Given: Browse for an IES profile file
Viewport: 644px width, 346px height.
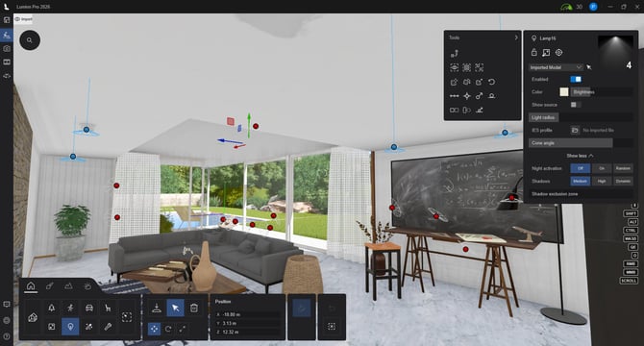Looking at the screenshot, I should [575, 130].
